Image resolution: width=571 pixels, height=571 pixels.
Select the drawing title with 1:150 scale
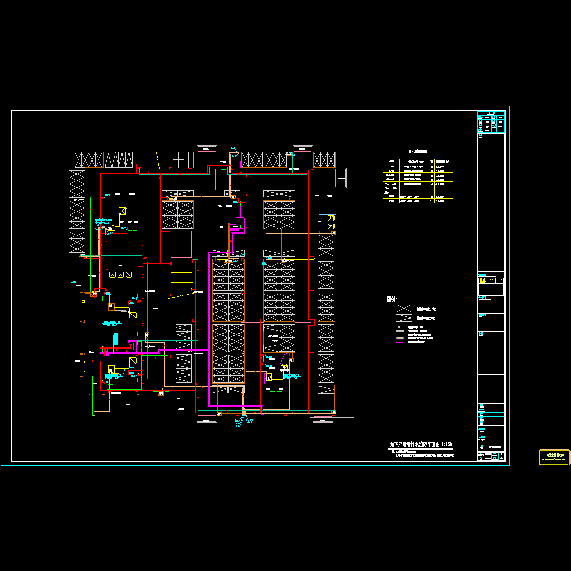point(421,444)
